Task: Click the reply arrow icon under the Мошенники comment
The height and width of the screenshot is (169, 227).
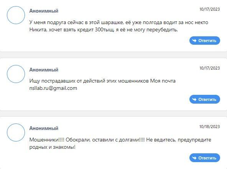Action: click(x=194, y=158)
